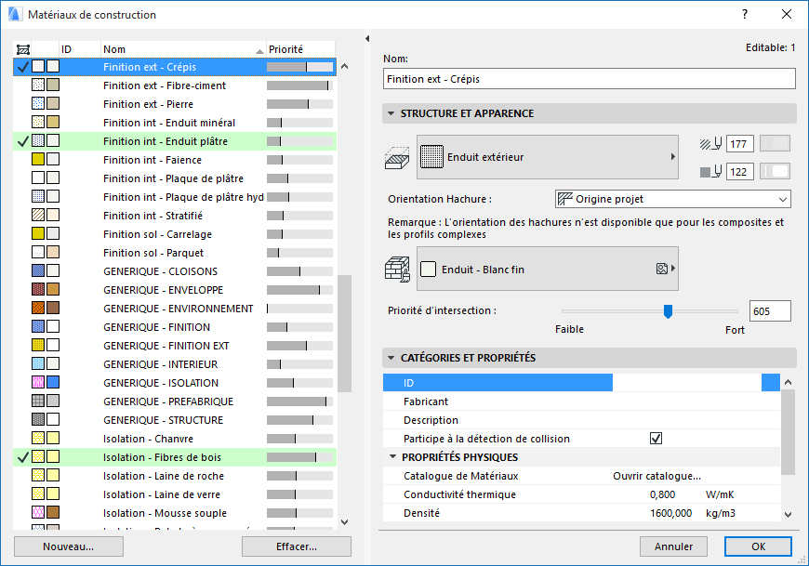Click hatch icon of GENERIQUE - INTERIEUR
The width and height of the screenshot is (809, 566).
pos(38,363)
